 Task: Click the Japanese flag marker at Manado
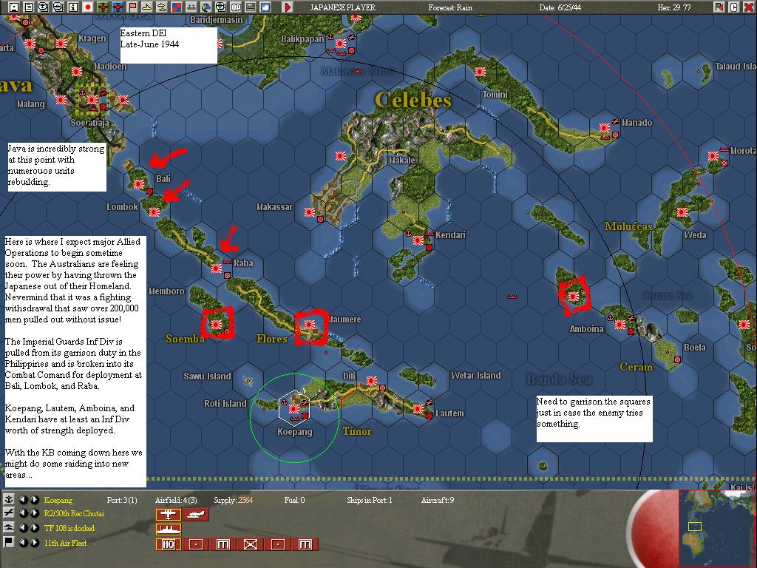605,128
